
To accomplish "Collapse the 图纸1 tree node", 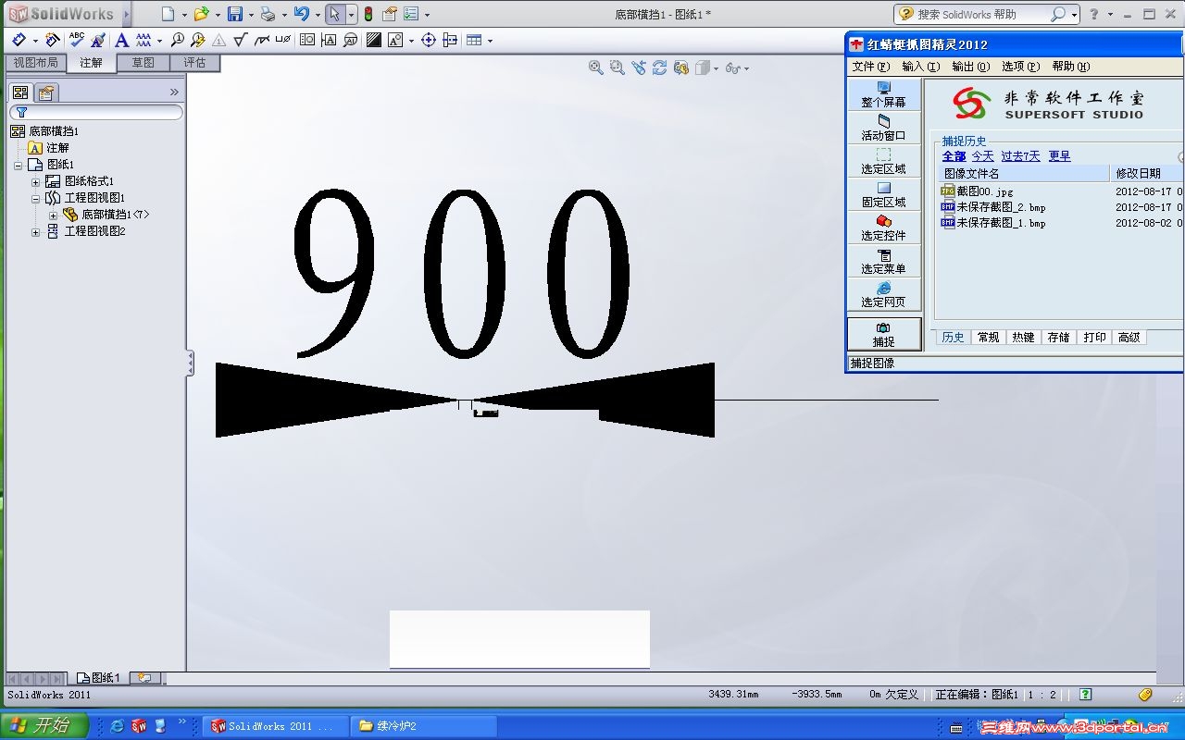I will (19, 165).
